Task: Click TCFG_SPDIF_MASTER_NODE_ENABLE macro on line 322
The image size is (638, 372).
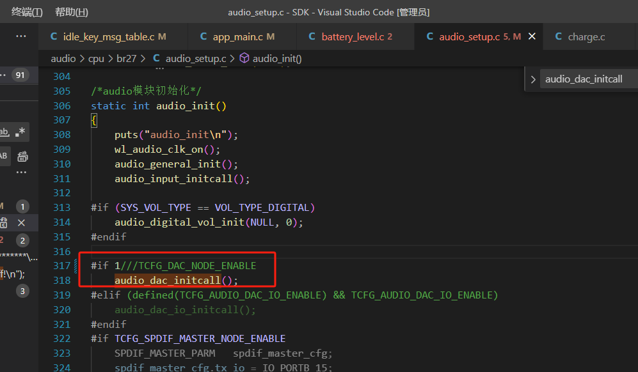Action: 200,339
